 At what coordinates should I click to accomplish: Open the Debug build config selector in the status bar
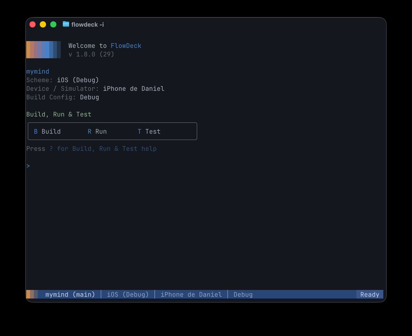coord(243,294)
